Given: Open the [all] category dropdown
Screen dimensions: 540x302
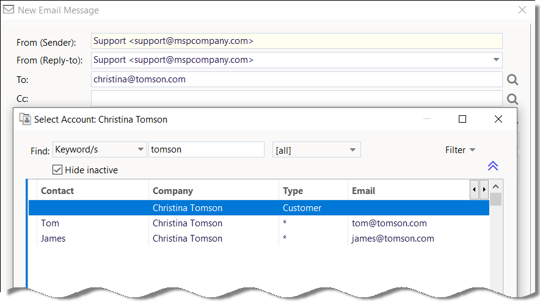Looking at the screenshot, I should (x=352, y=150).
